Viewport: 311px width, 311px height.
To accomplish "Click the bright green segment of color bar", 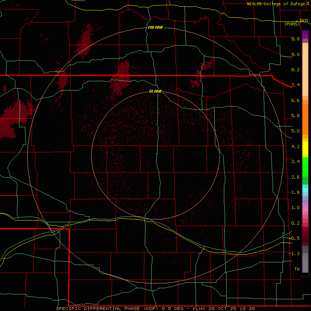I will 305,167.
